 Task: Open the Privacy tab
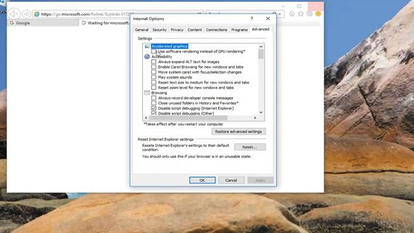(x=177, y=30)
